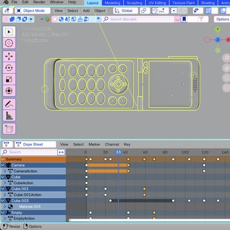Switch to the Shading workspace tab
230x230 pixels.
(x=208, y=3)
